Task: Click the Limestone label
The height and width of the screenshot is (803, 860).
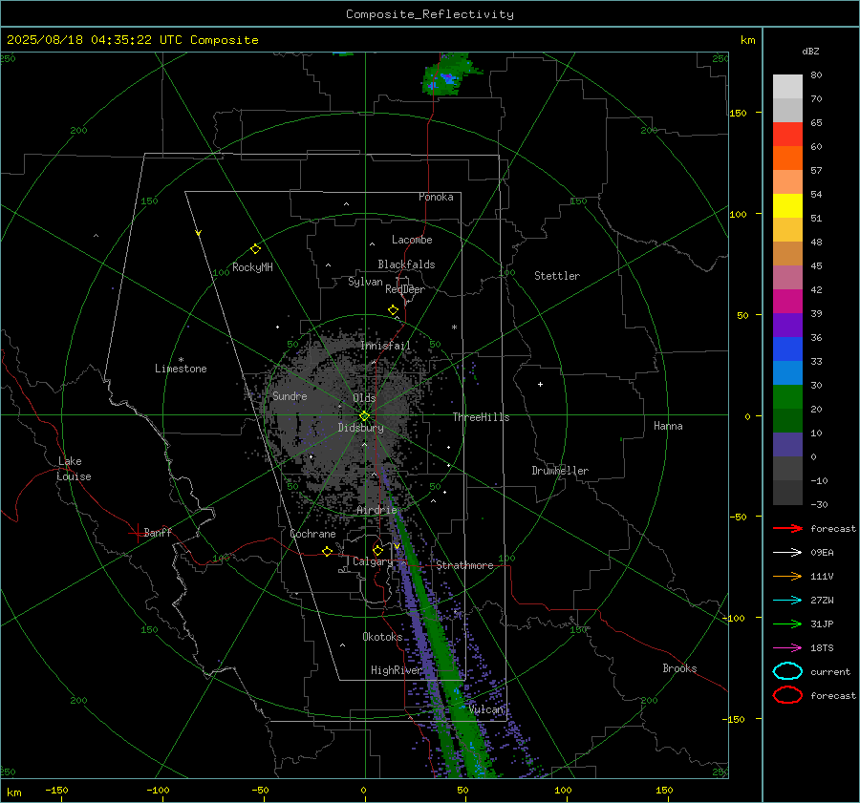Action: (x=181, y=369)
